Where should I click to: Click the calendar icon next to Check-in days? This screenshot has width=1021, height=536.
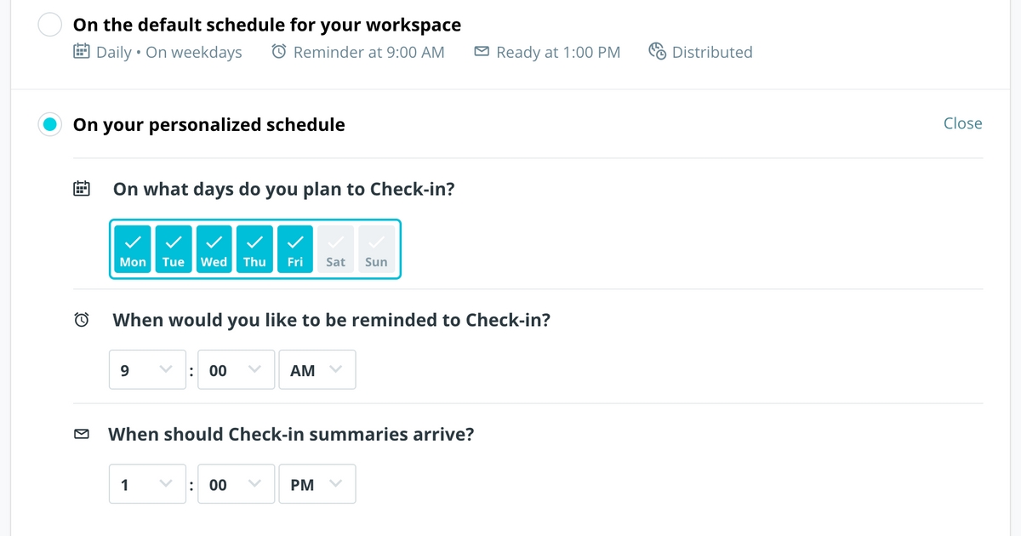[x=81, y=188]
